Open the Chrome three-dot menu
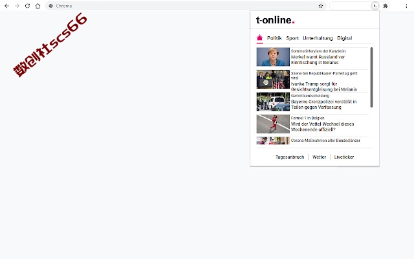The width and height of the screenshot is (414, 259). pyautogui.click(x=406, y=6)
